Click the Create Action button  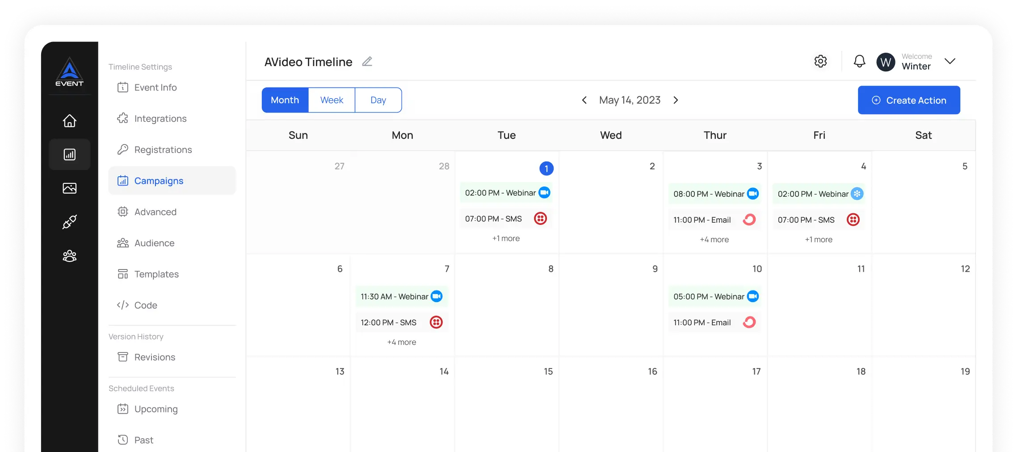(909, 100)
